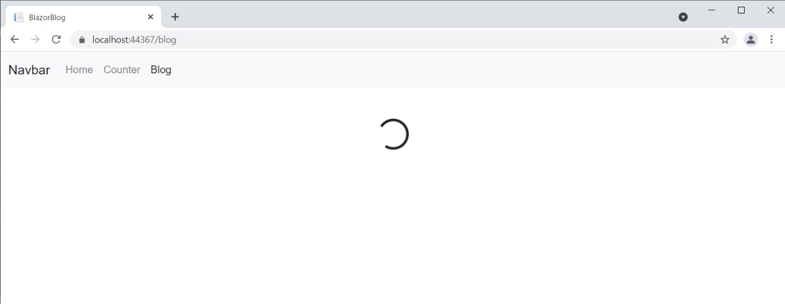Open the Chrome profile avatar
This screenshot has width=785, height=304.
click(x=751, y=40)
